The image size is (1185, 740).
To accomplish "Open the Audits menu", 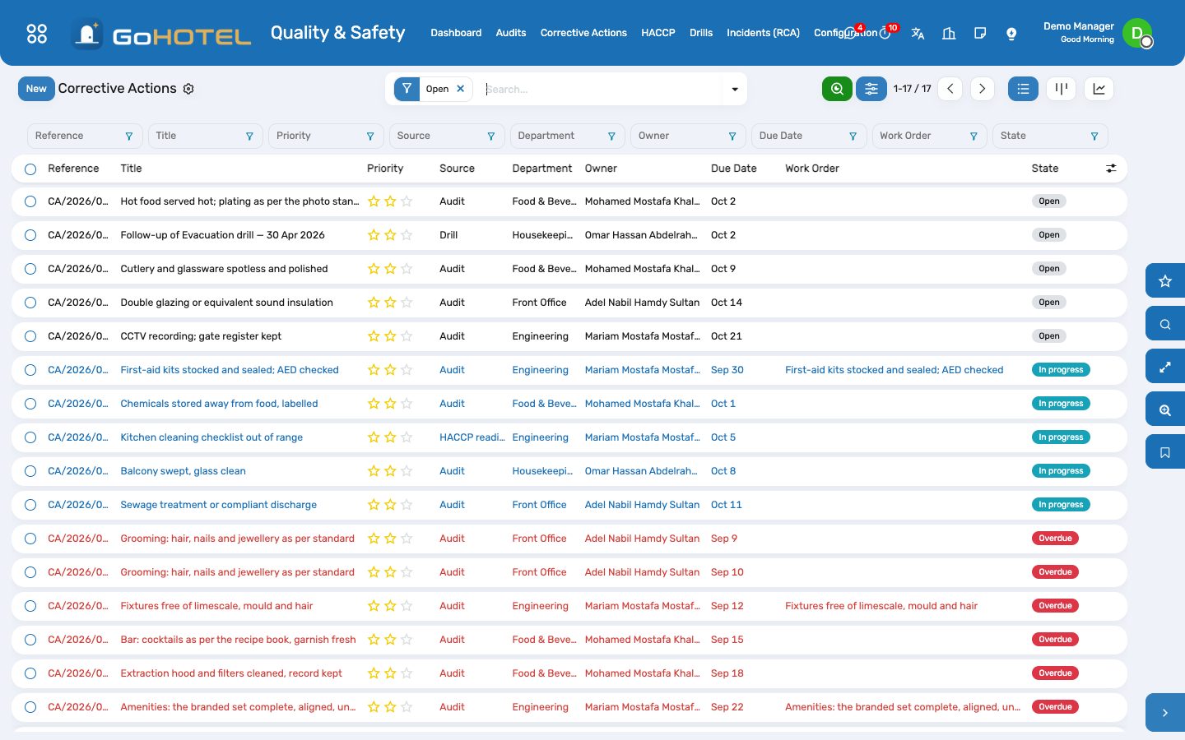I will [x=511, y=33].
